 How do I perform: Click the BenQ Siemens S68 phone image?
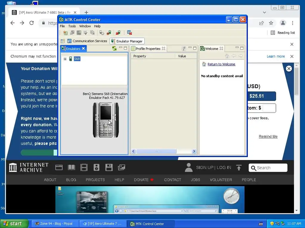coord(106,120)
